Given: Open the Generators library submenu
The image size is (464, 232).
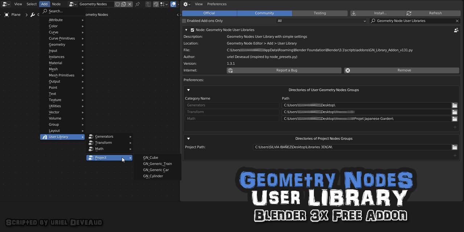Looking at the screenshot, I should [x=109, y=137].
